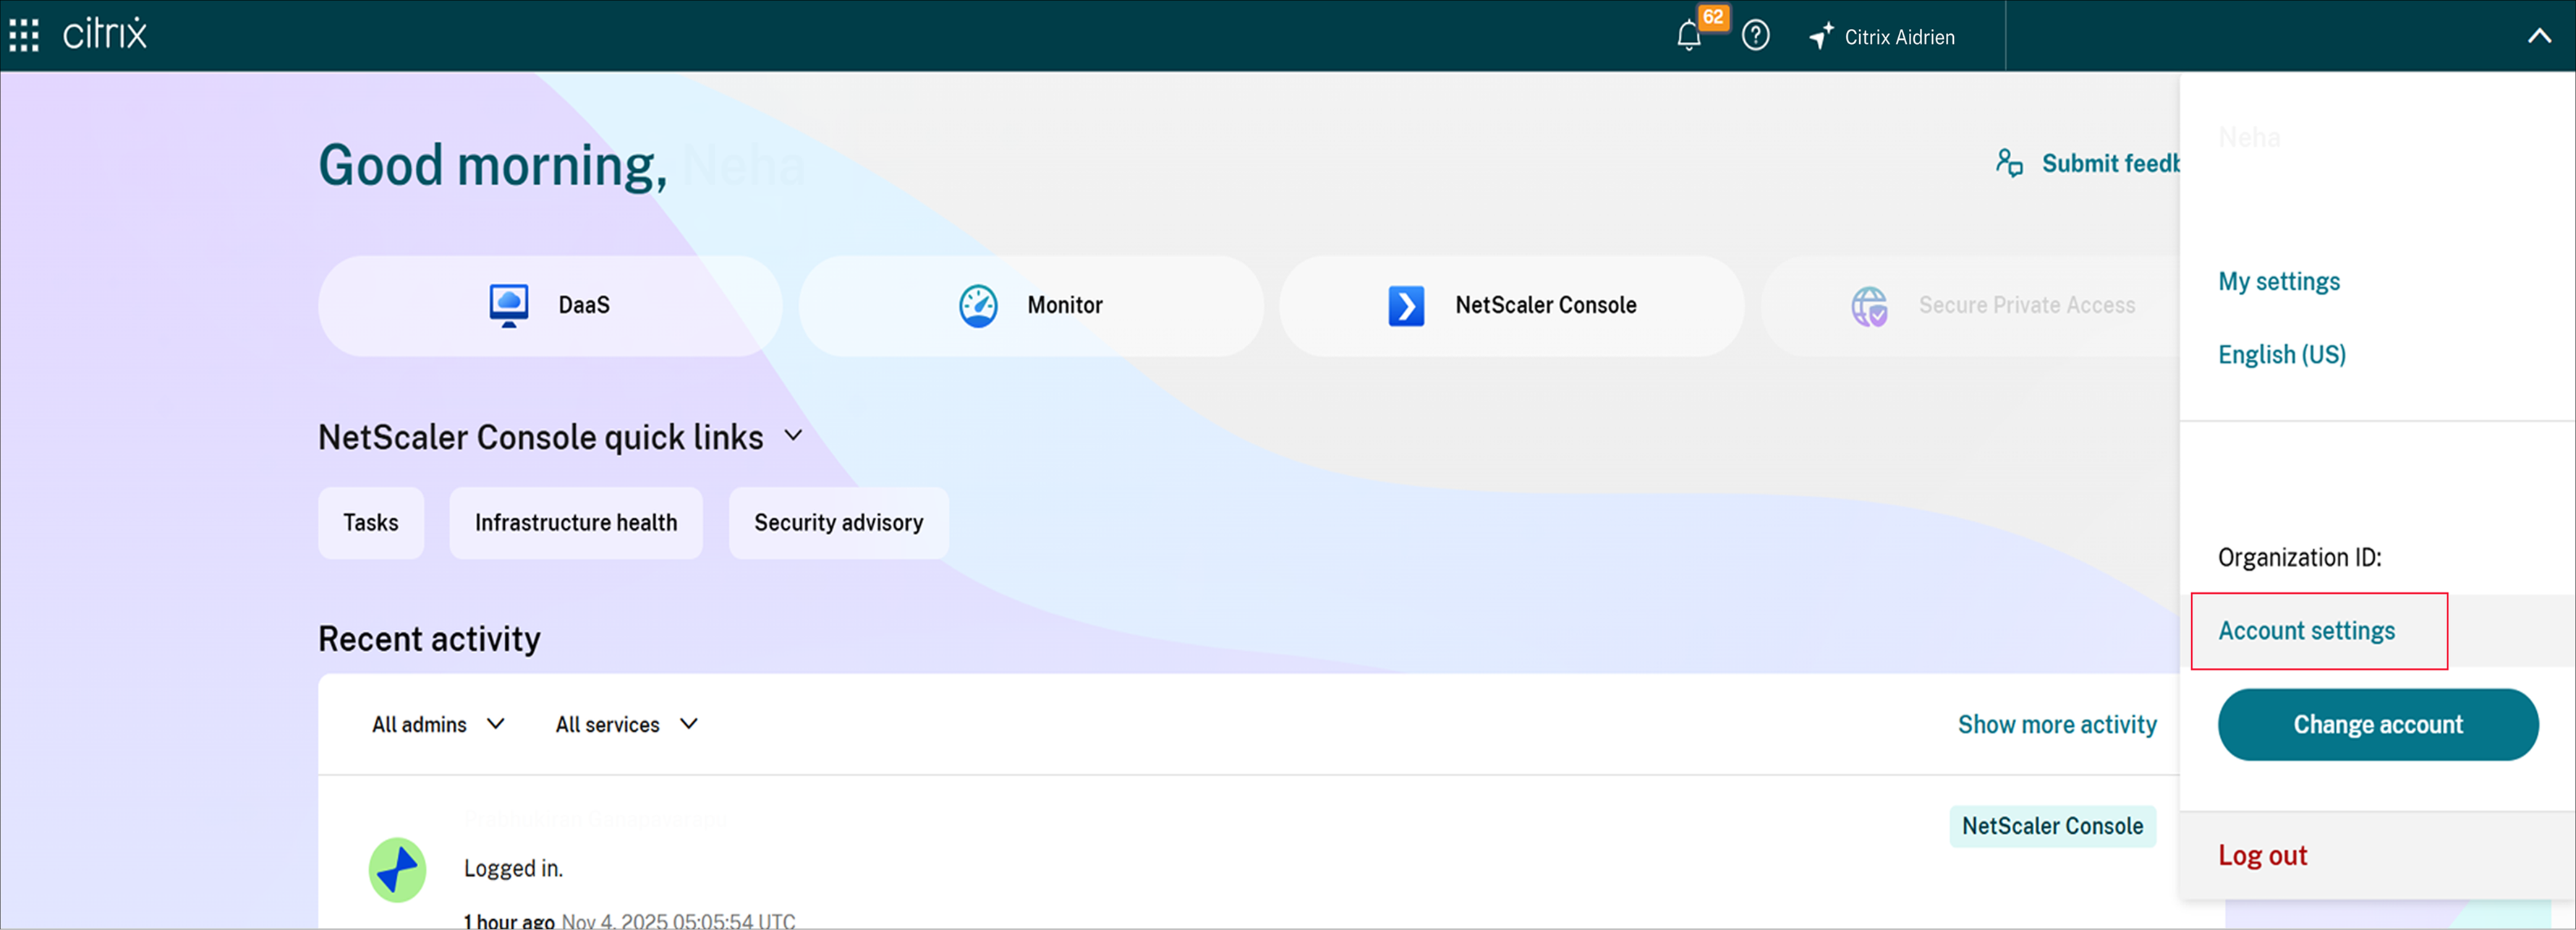
Task: Open the All services filter dropdown
Action: [626, 724]
